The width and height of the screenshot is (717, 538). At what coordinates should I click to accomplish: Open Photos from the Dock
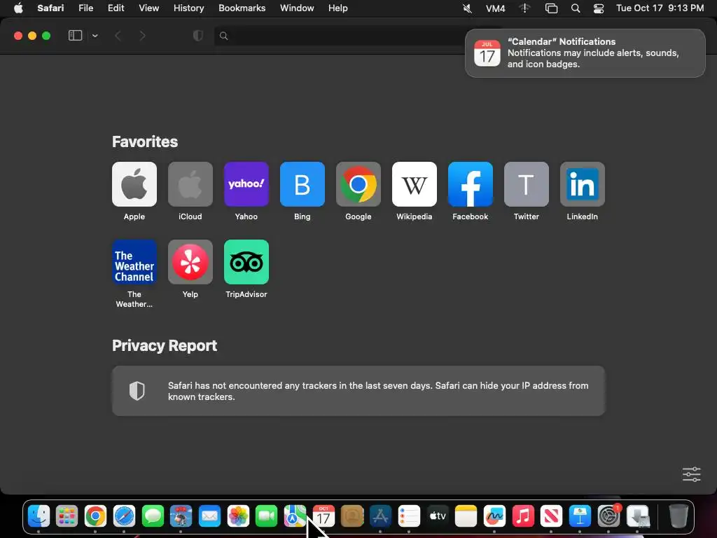[238, 516]
